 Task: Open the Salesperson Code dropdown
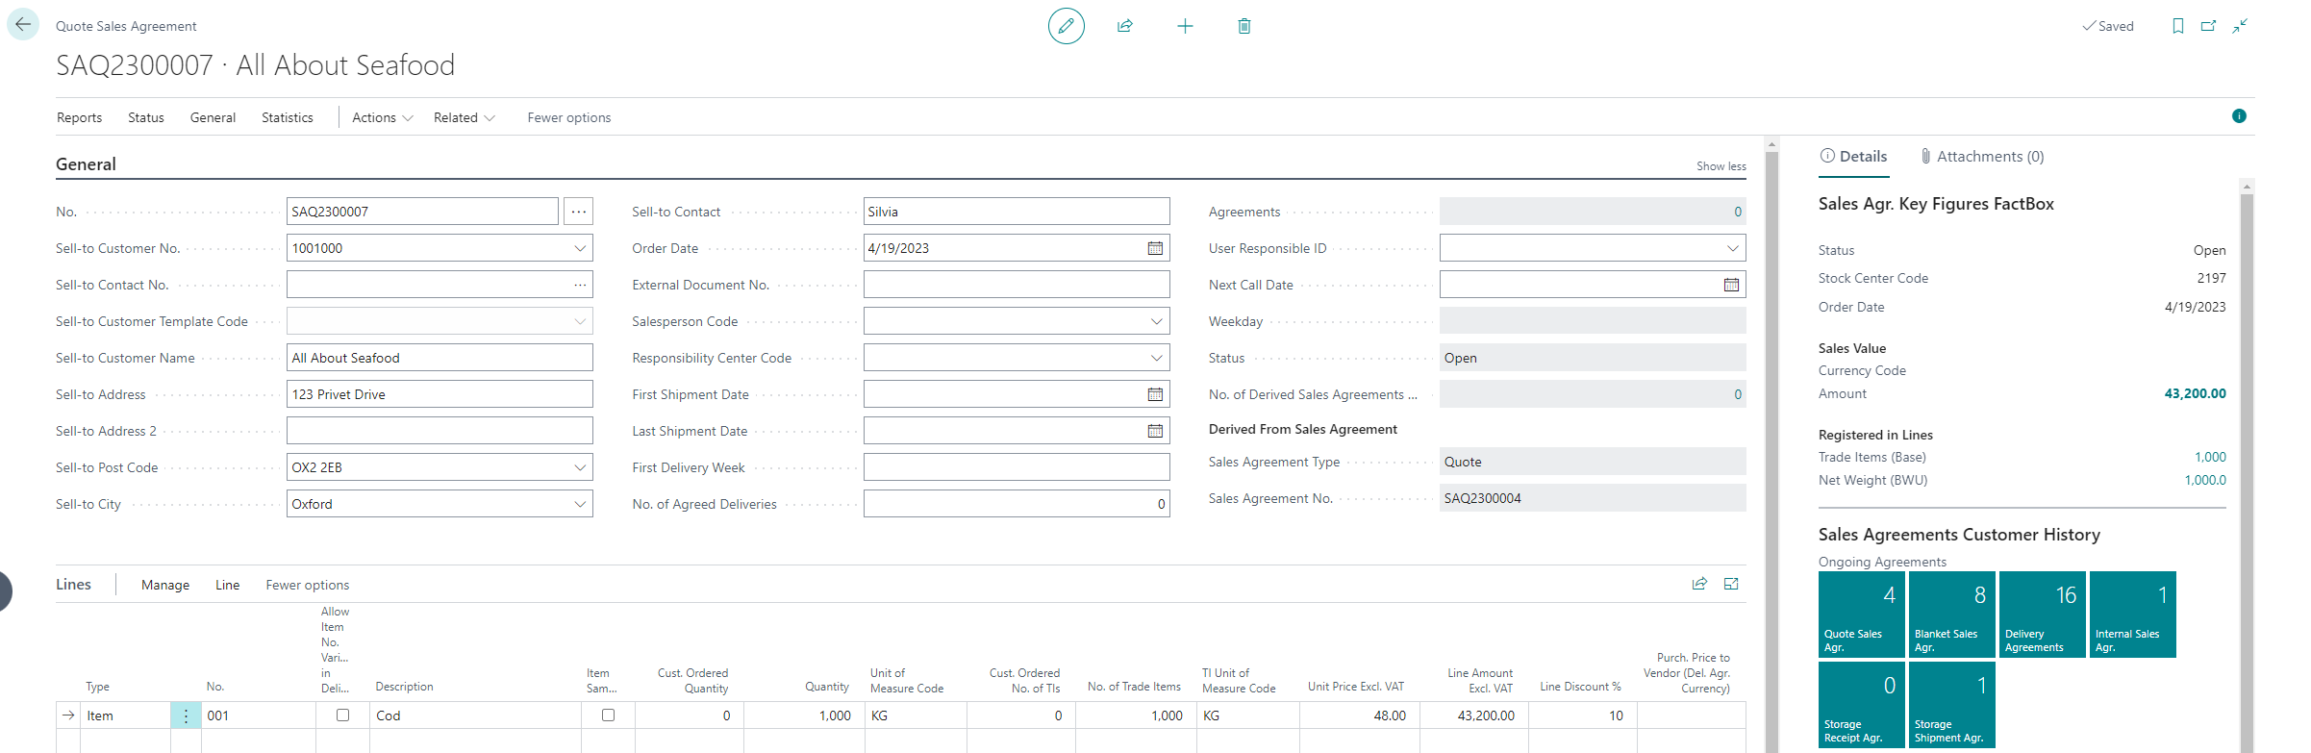tap(1156, 321)
